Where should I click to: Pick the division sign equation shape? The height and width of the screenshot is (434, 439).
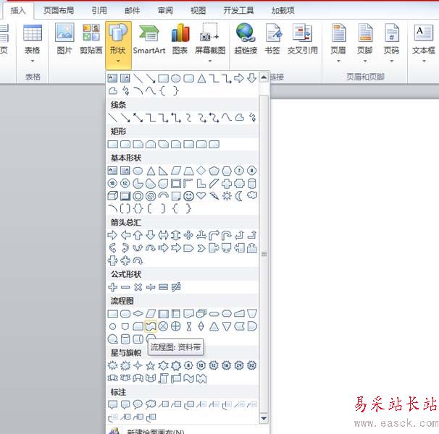[151, 287]
